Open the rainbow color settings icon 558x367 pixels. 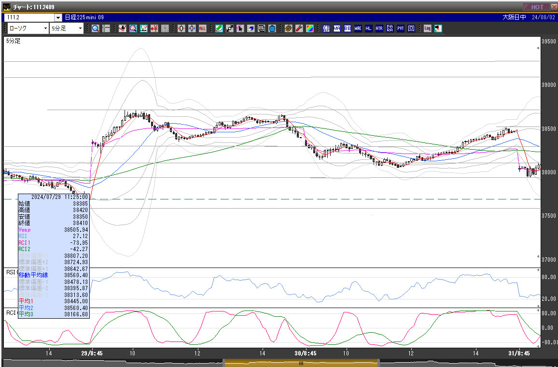tap(310, 28)
